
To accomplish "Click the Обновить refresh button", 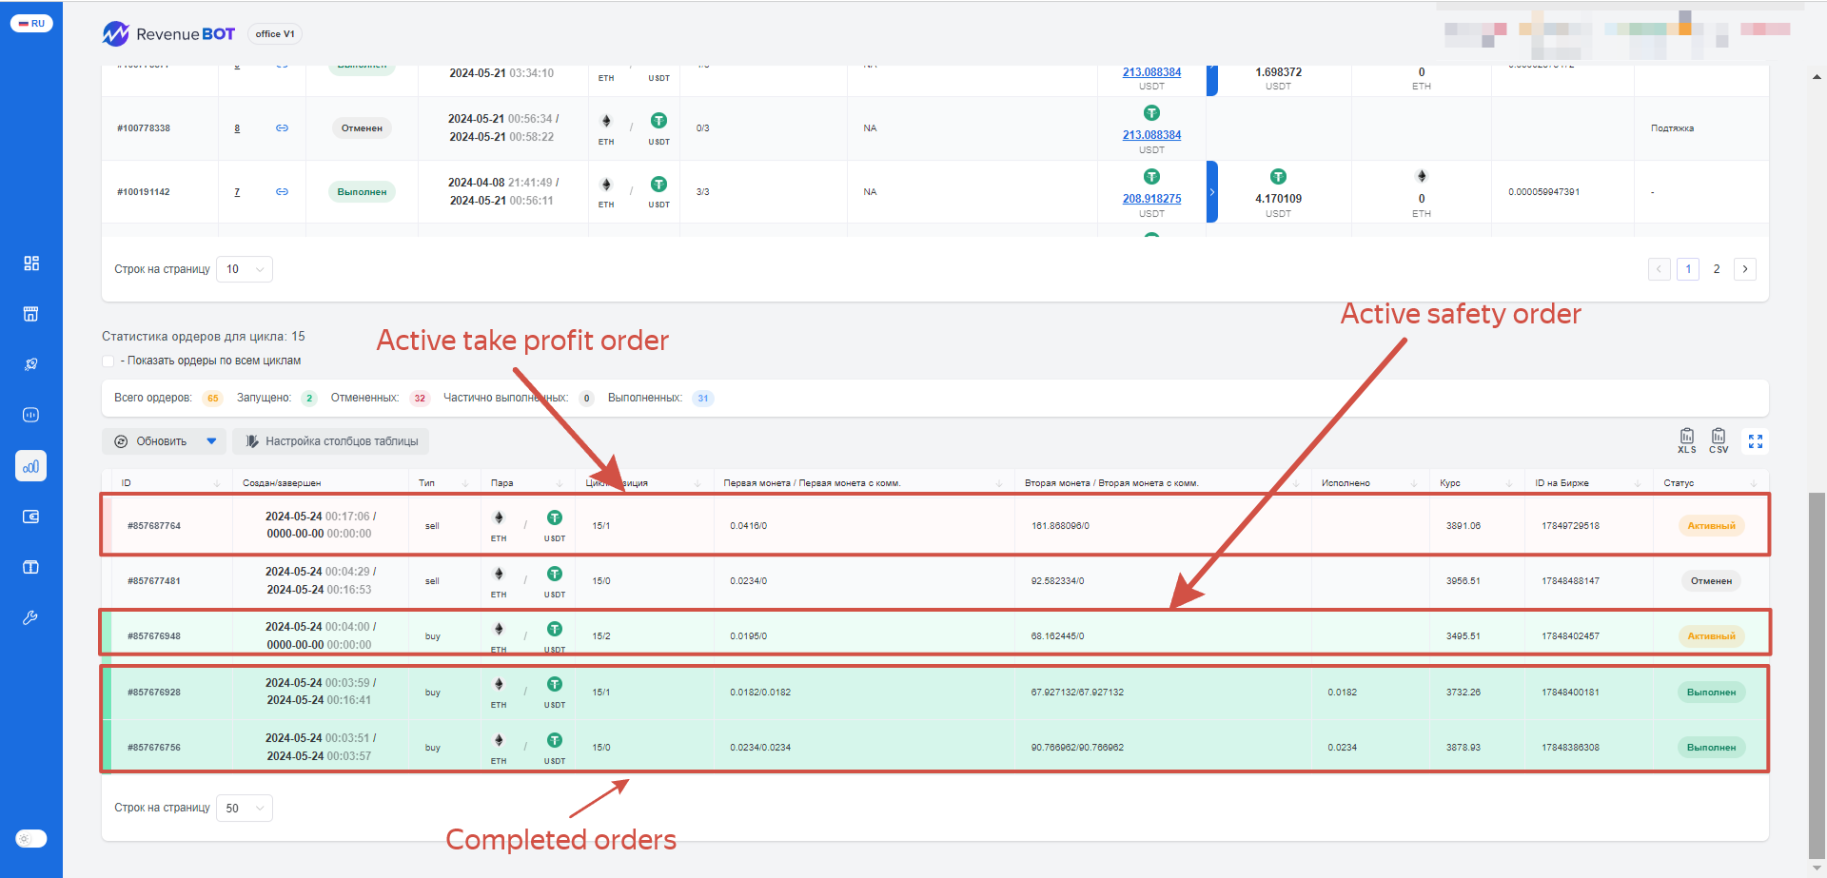I will point(152,441).
